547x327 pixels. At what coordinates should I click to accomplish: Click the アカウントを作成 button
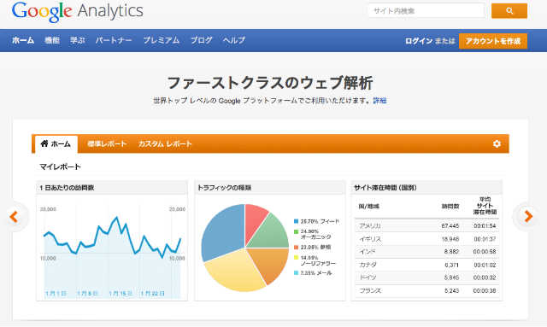[493, 41]
